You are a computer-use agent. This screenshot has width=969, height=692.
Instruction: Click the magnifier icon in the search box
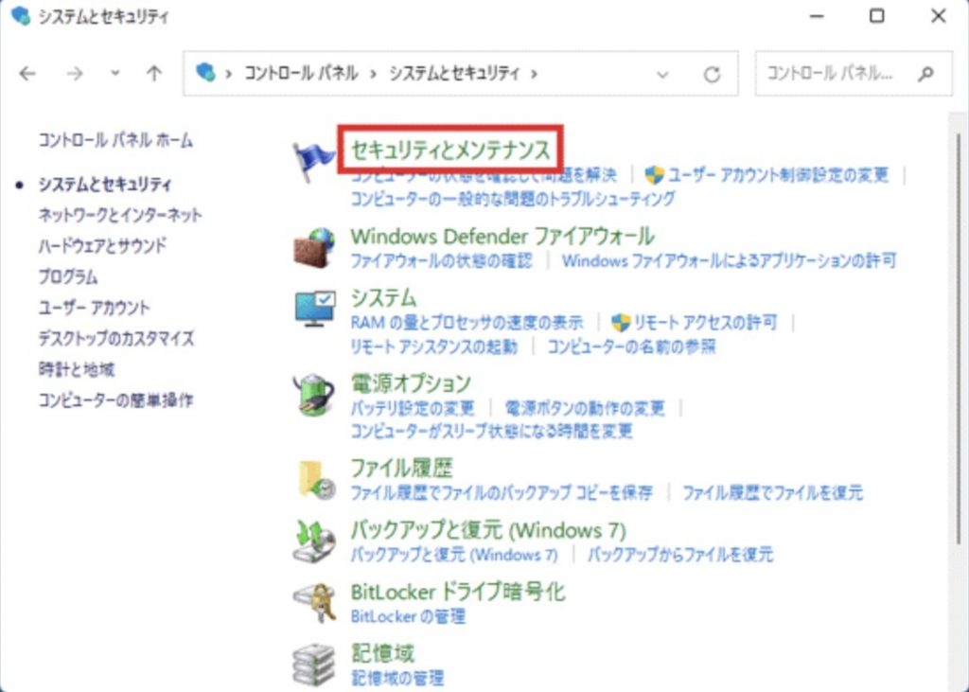925,74
